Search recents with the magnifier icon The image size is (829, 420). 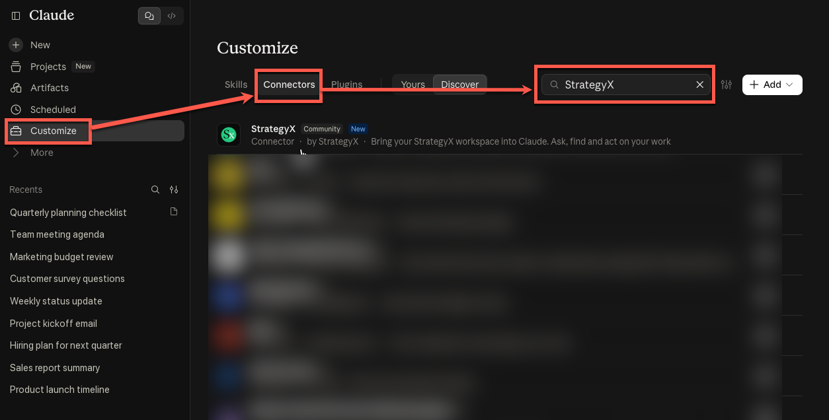(x=155, y=190)
